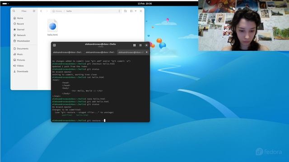Open search in the Files window
289x162 pixels.
coord(14,11)
